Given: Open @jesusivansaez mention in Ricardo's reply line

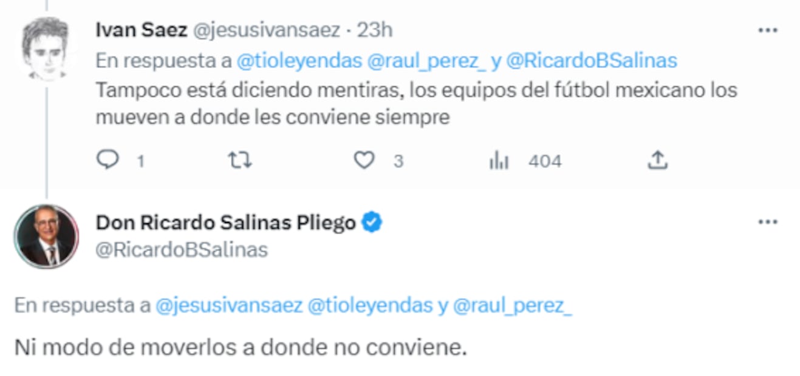Looking at the screenshot, I should [229, 306].
